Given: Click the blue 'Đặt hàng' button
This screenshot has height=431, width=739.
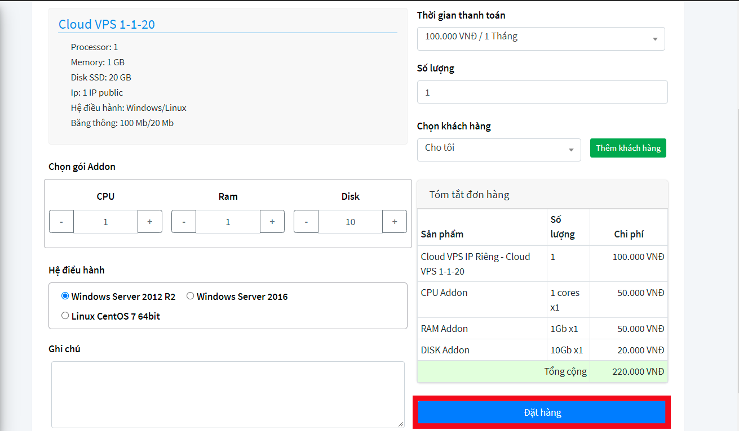Looking at the screenshot, I should coord(542,412).
